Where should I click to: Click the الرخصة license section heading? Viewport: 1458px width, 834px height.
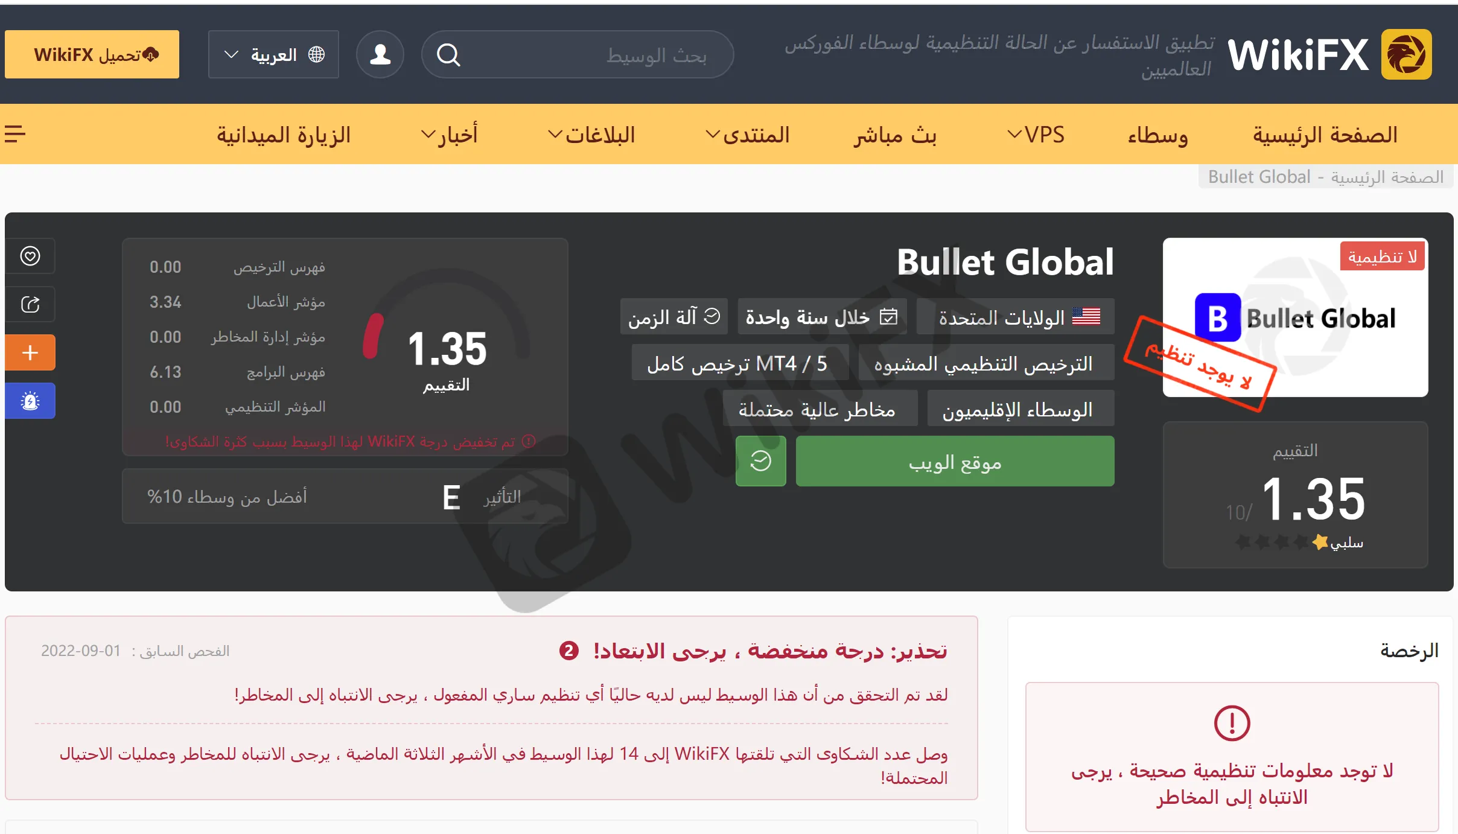click(x=1409, y=651)
